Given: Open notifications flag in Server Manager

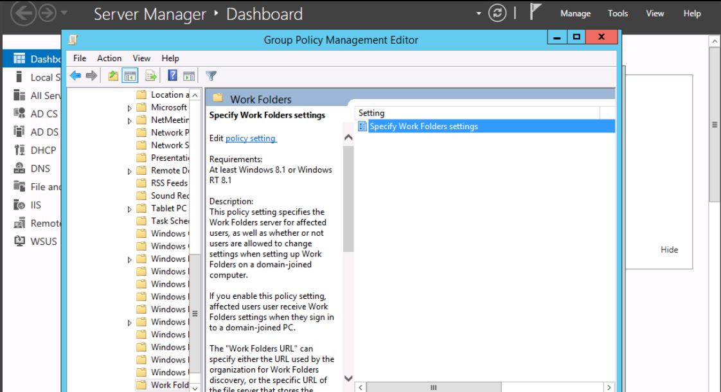Looking at the screenshot, I should (536, 13).
